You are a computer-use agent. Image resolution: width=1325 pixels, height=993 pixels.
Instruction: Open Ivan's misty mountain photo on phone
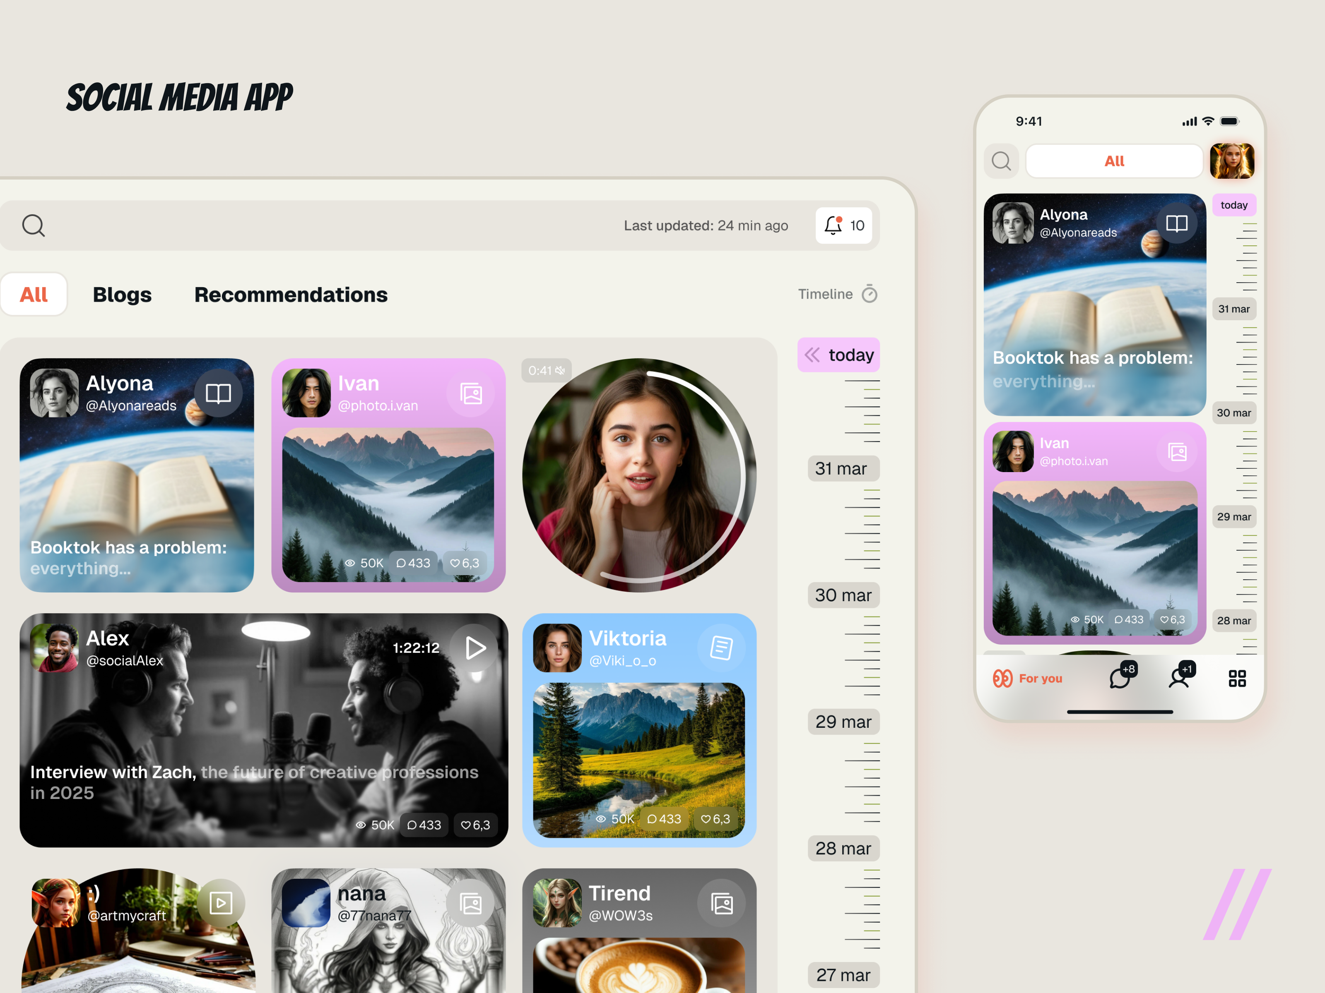point(1095,558)
